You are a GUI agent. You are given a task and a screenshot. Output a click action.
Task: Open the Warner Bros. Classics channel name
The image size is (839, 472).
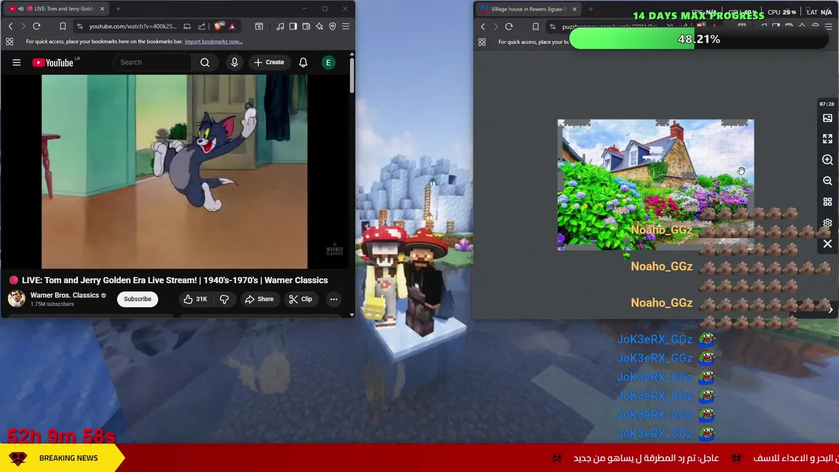click(64, 295)
